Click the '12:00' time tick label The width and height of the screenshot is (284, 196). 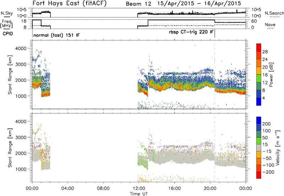tap(139, 189)
